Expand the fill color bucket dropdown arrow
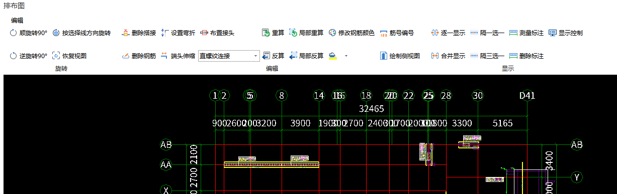This screenshot has height=194, width=617. tap(346, 56)
